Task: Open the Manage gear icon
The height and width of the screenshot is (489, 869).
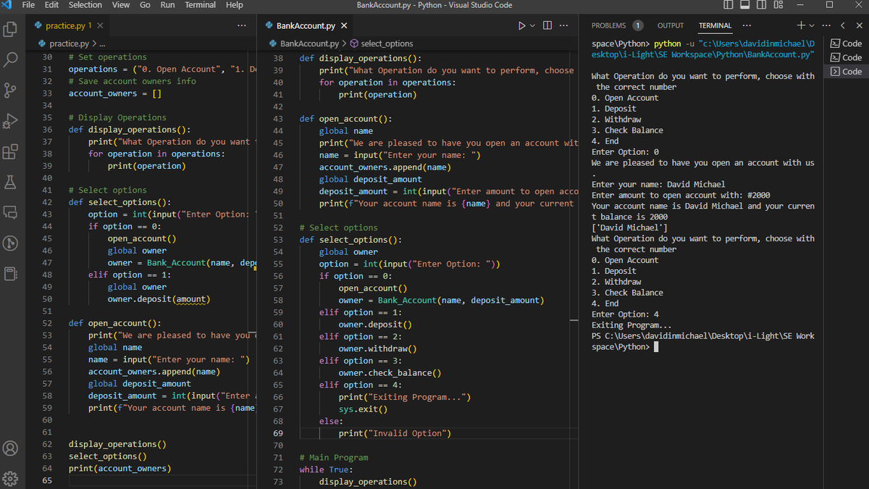Action: (10, 478)
